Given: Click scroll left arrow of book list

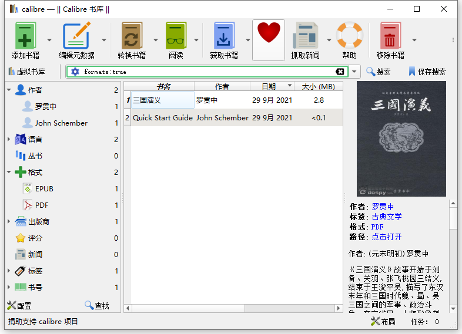Looking at the screenshot, I should point(128,308).
